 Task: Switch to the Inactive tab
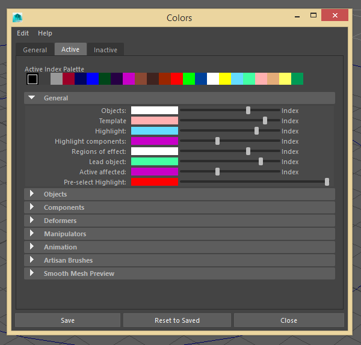[105, 50]
